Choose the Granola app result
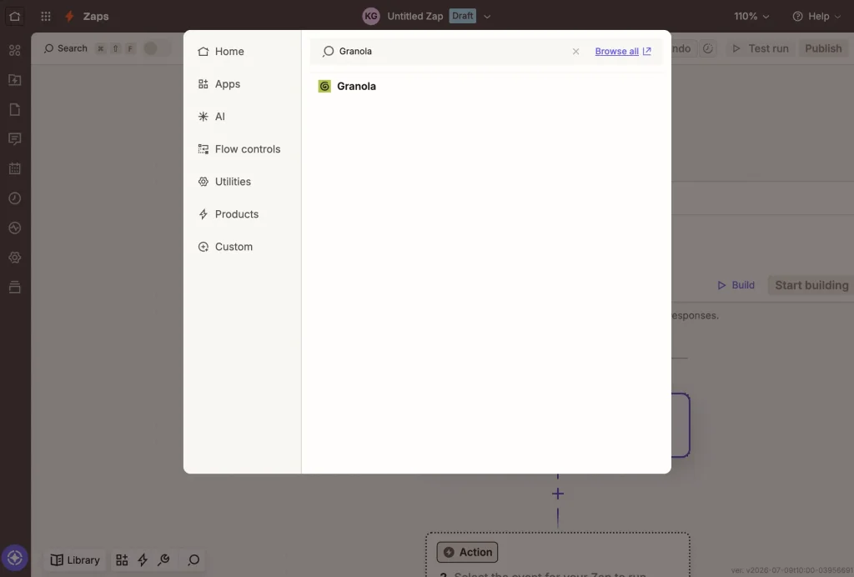The width and height of the screenshot is (854, 577). click(x=486, y=86)
